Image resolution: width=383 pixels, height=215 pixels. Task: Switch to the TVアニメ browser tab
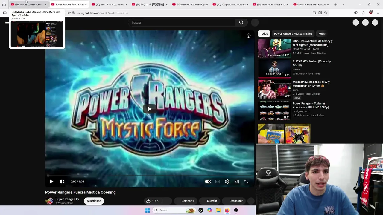[x=150, y=4]
